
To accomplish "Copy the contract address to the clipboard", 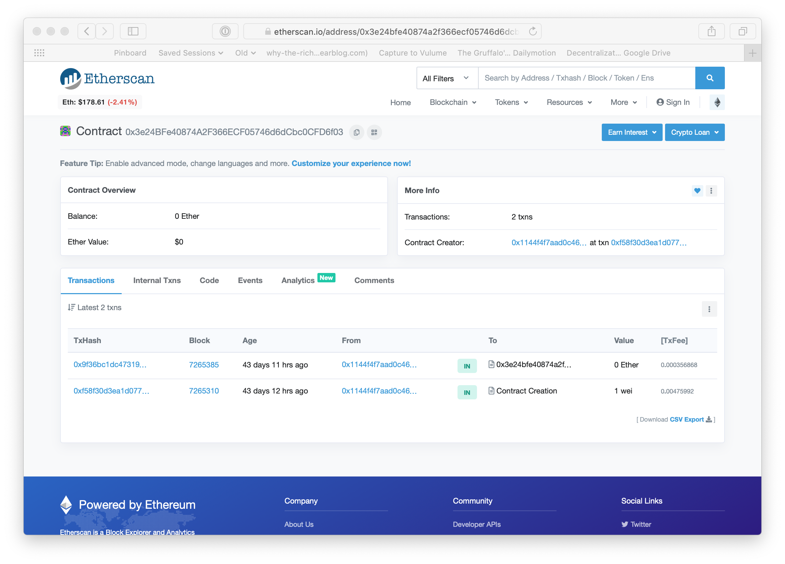I will pyautogui.click(x=356, y=132).
